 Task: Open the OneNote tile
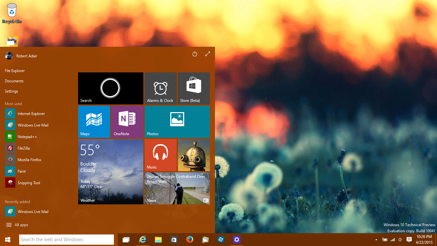click(127, 122)
